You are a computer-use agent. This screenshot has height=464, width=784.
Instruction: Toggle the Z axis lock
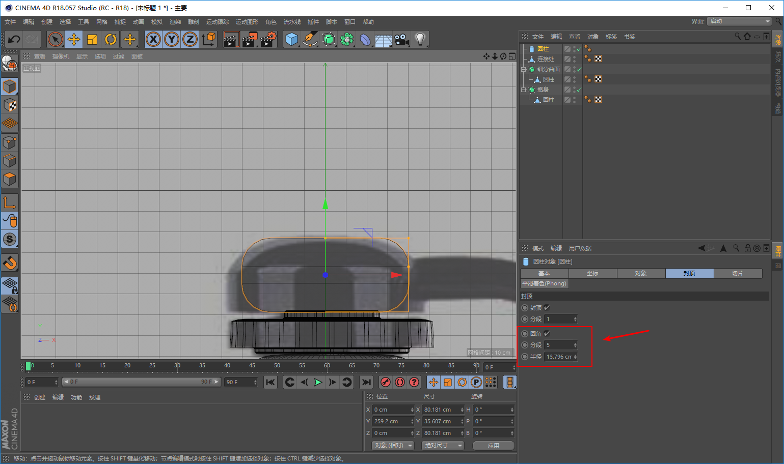(x=190, y=39)
